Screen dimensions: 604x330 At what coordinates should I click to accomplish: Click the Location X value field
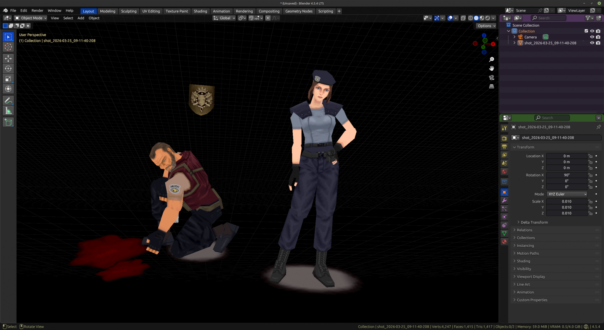pos(566,156)
